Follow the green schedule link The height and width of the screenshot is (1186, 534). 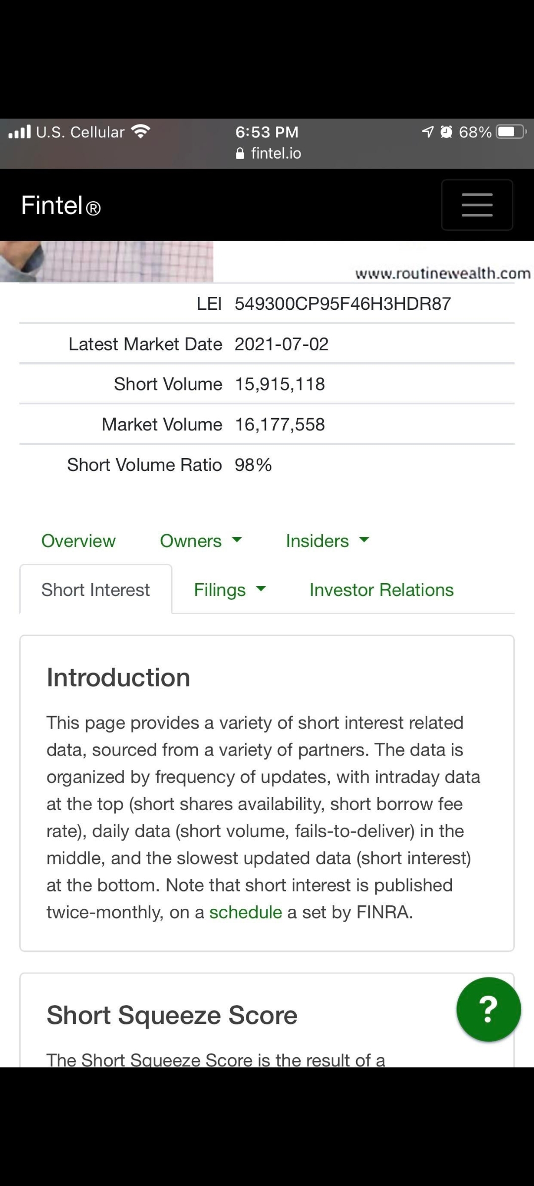click(245, 912)
